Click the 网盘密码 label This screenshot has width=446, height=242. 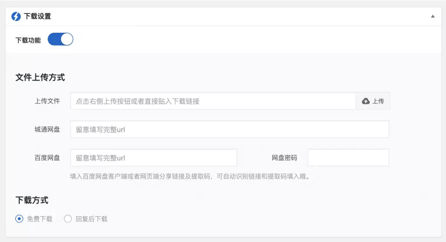click(284, 157)
